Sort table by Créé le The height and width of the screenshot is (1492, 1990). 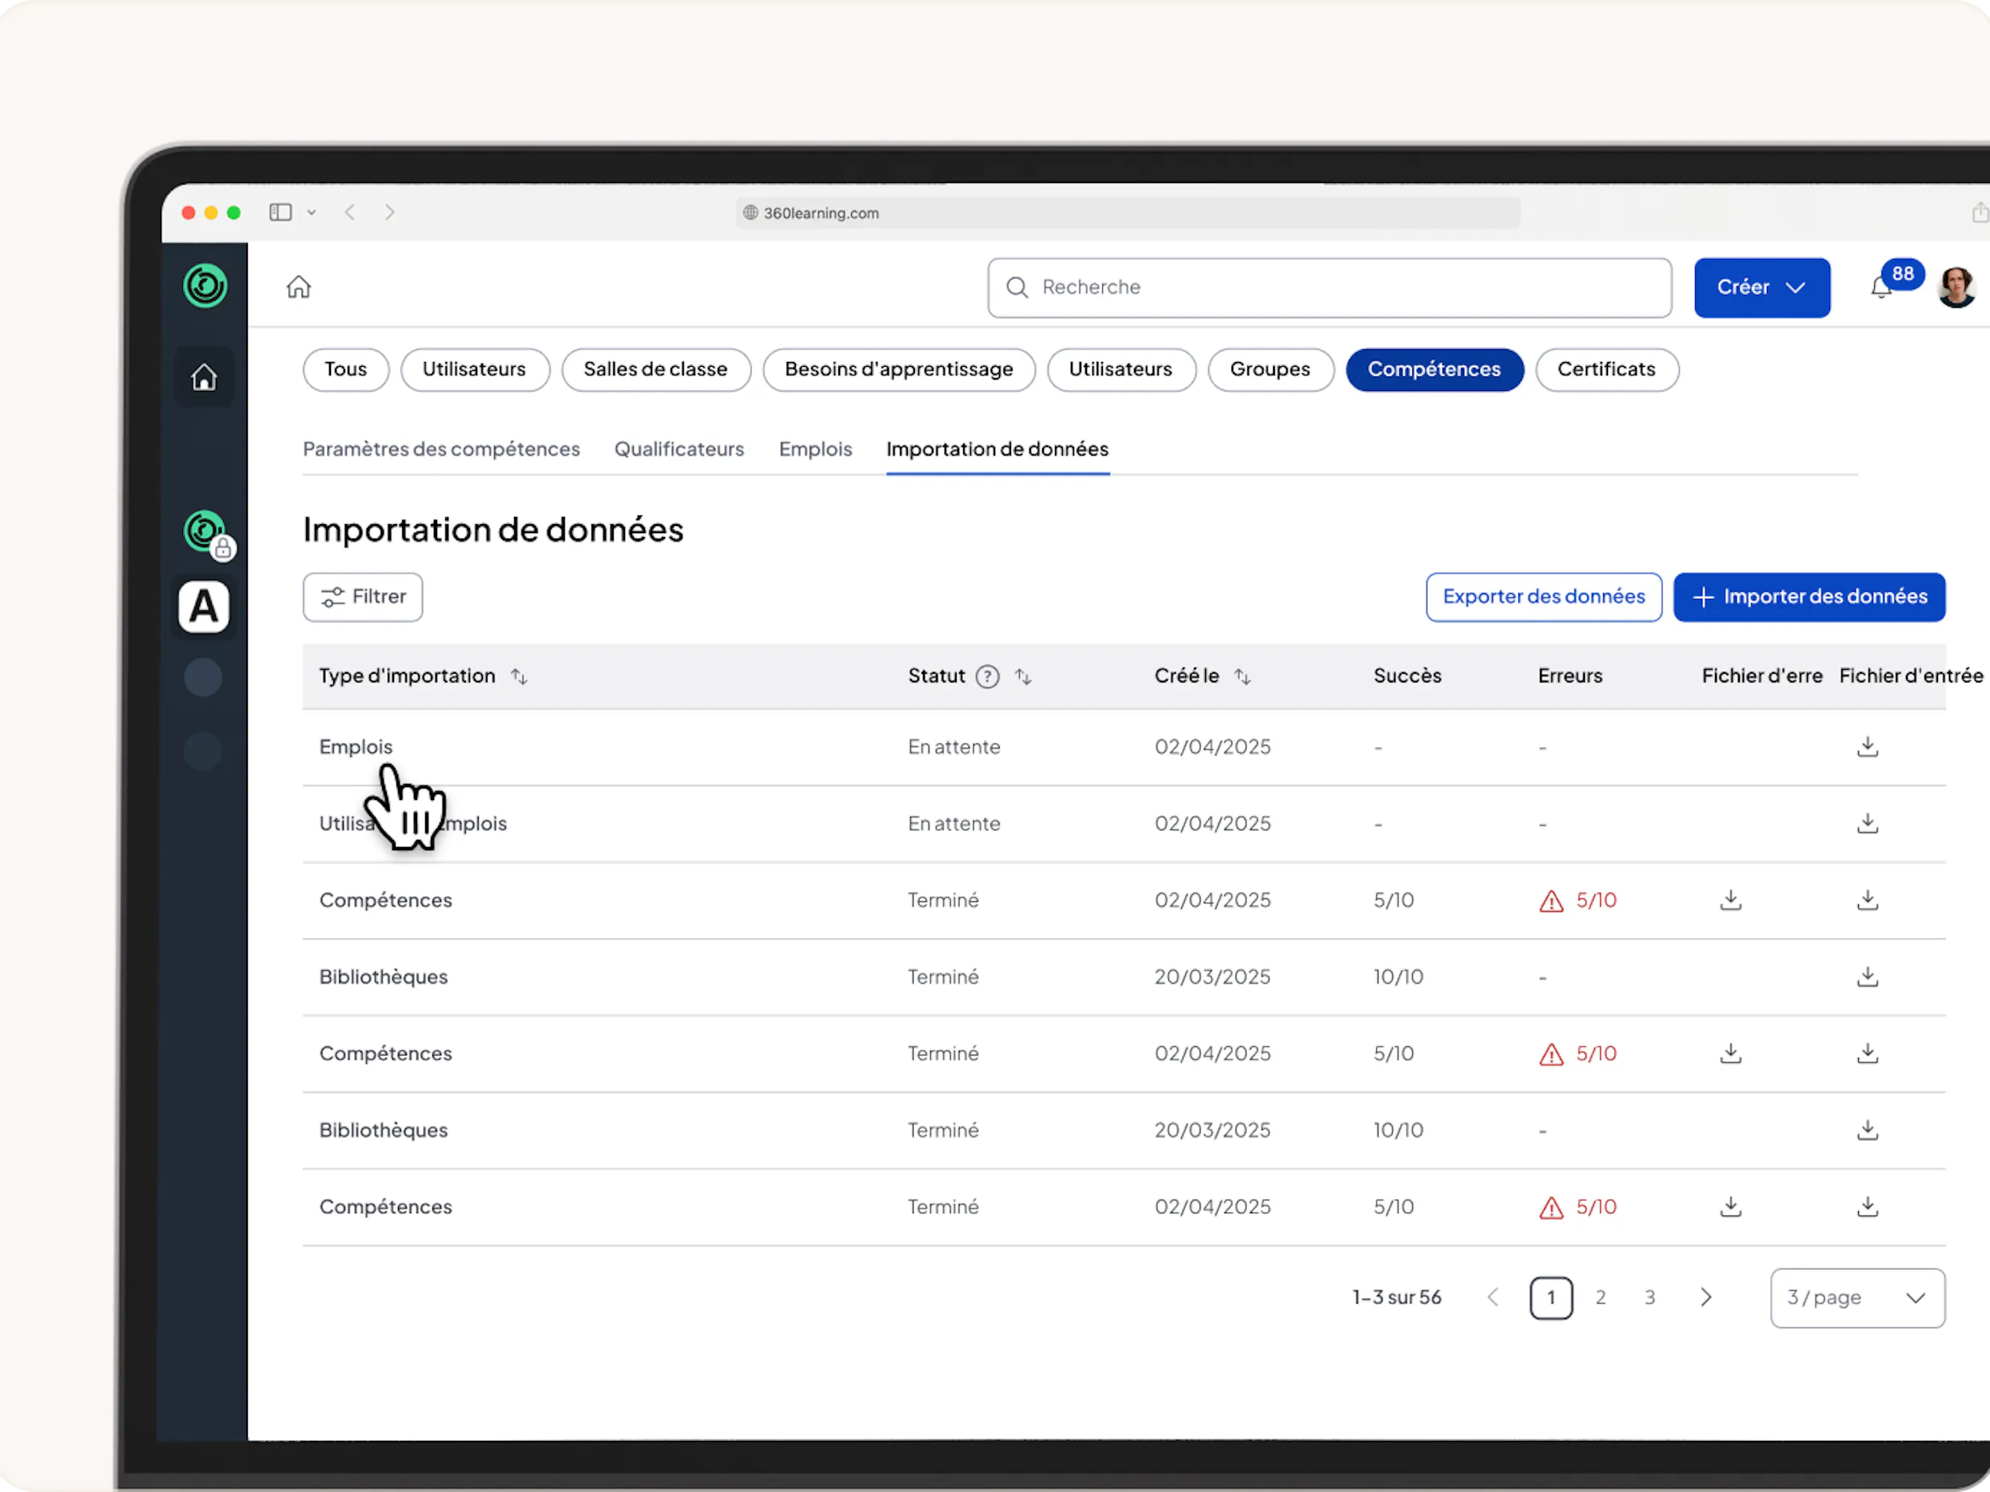[x=1241, y=676]
